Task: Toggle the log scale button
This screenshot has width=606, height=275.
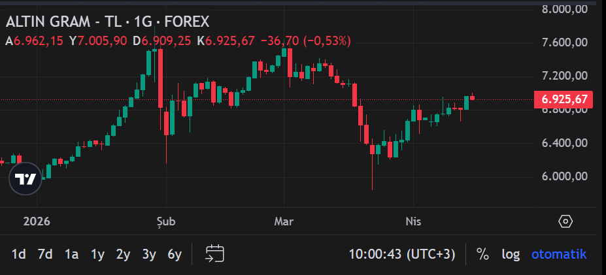Action: pyautogui.click(x=511, y=254)
